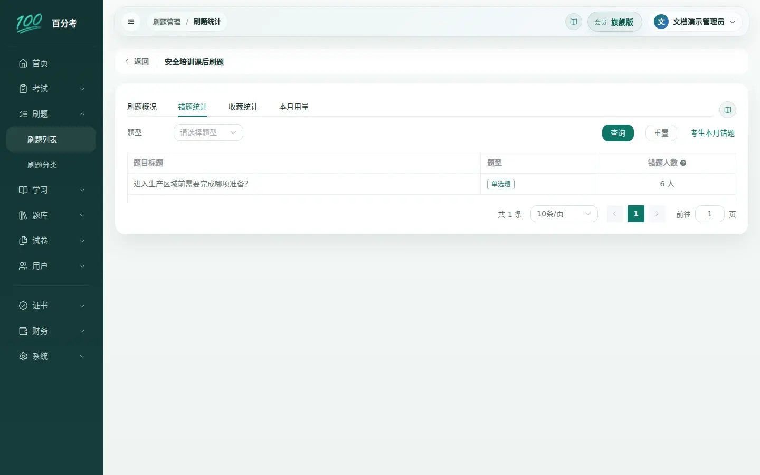The width and height of the screenshot is (760, 475).
Task: Click the 用户 people icon in sidebar
Action: pyautogui.click(x=23, y=266)
